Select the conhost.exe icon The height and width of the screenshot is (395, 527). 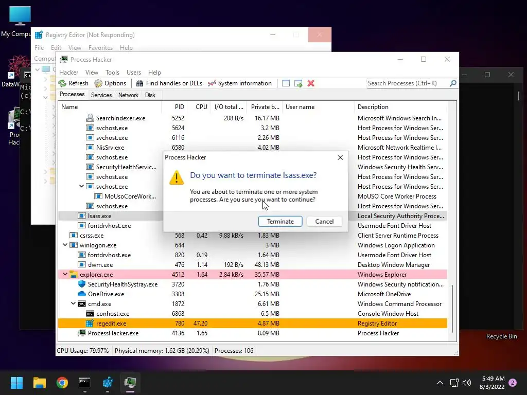[x=90, y=314]
